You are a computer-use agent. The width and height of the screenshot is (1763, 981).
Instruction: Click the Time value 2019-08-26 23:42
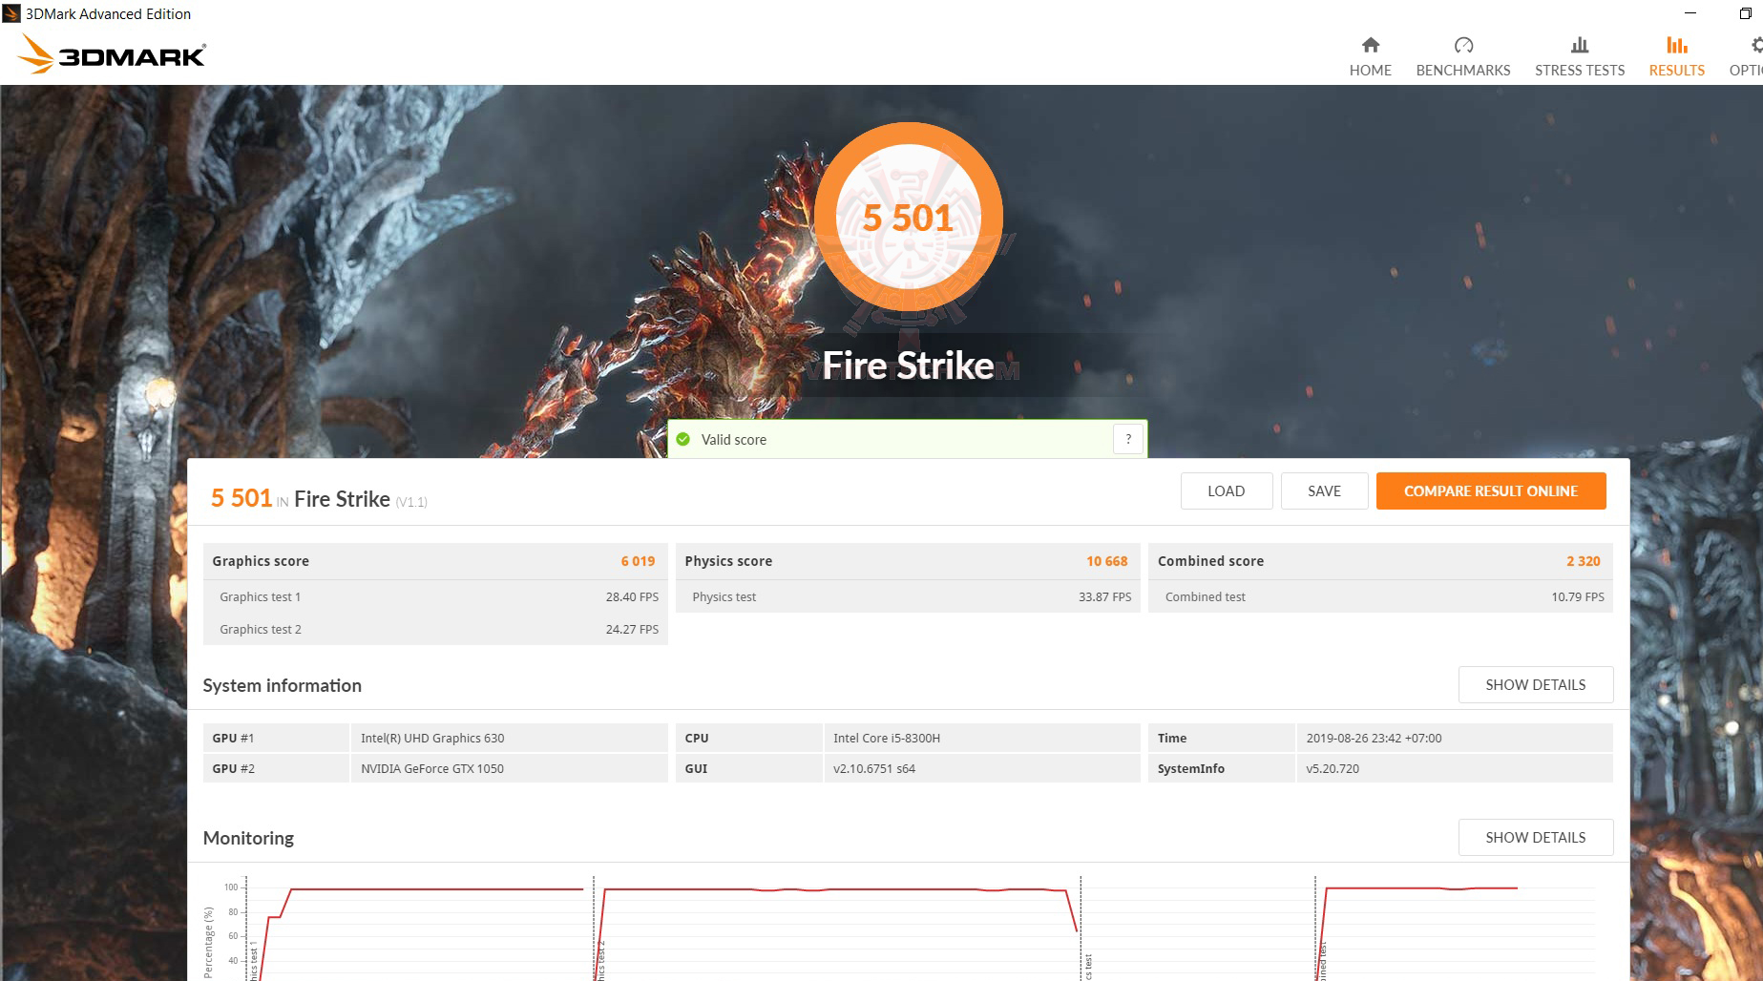click(1374, 738)
